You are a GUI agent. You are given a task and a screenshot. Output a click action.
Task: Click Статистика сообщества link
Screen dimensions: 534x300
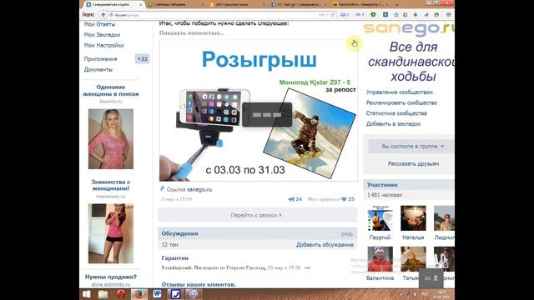[396, 113]
